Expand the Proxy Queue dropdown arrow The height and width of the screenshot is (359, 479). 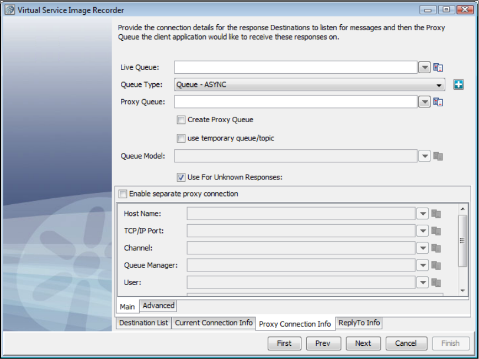pos(424,102)
